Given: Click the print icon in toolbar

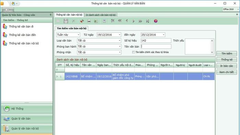Looking at the screenshot, I should (x=89, y=21).
